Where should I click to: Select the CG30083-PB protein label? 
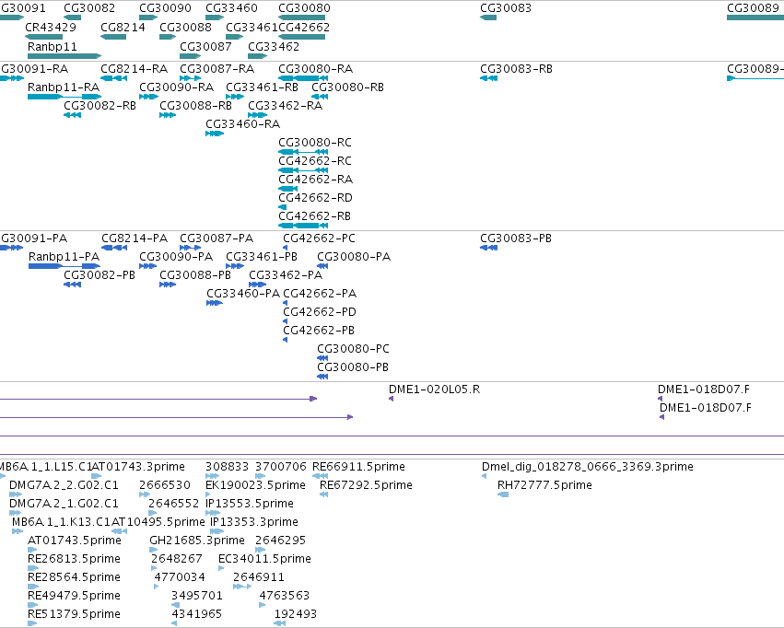[x=516, y=238]
